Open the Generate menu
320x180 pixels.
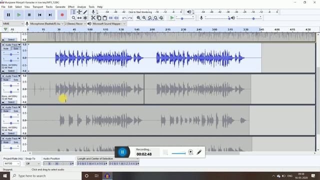tap(60, 6)
